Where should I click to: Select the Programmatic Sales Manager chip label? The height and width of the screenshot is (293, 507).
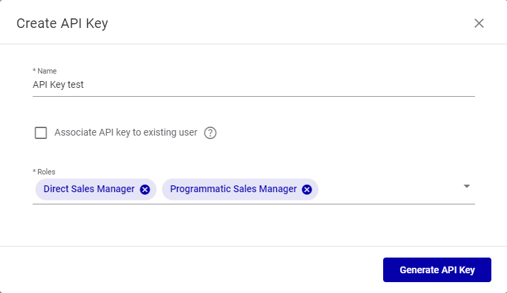[233, 189]
